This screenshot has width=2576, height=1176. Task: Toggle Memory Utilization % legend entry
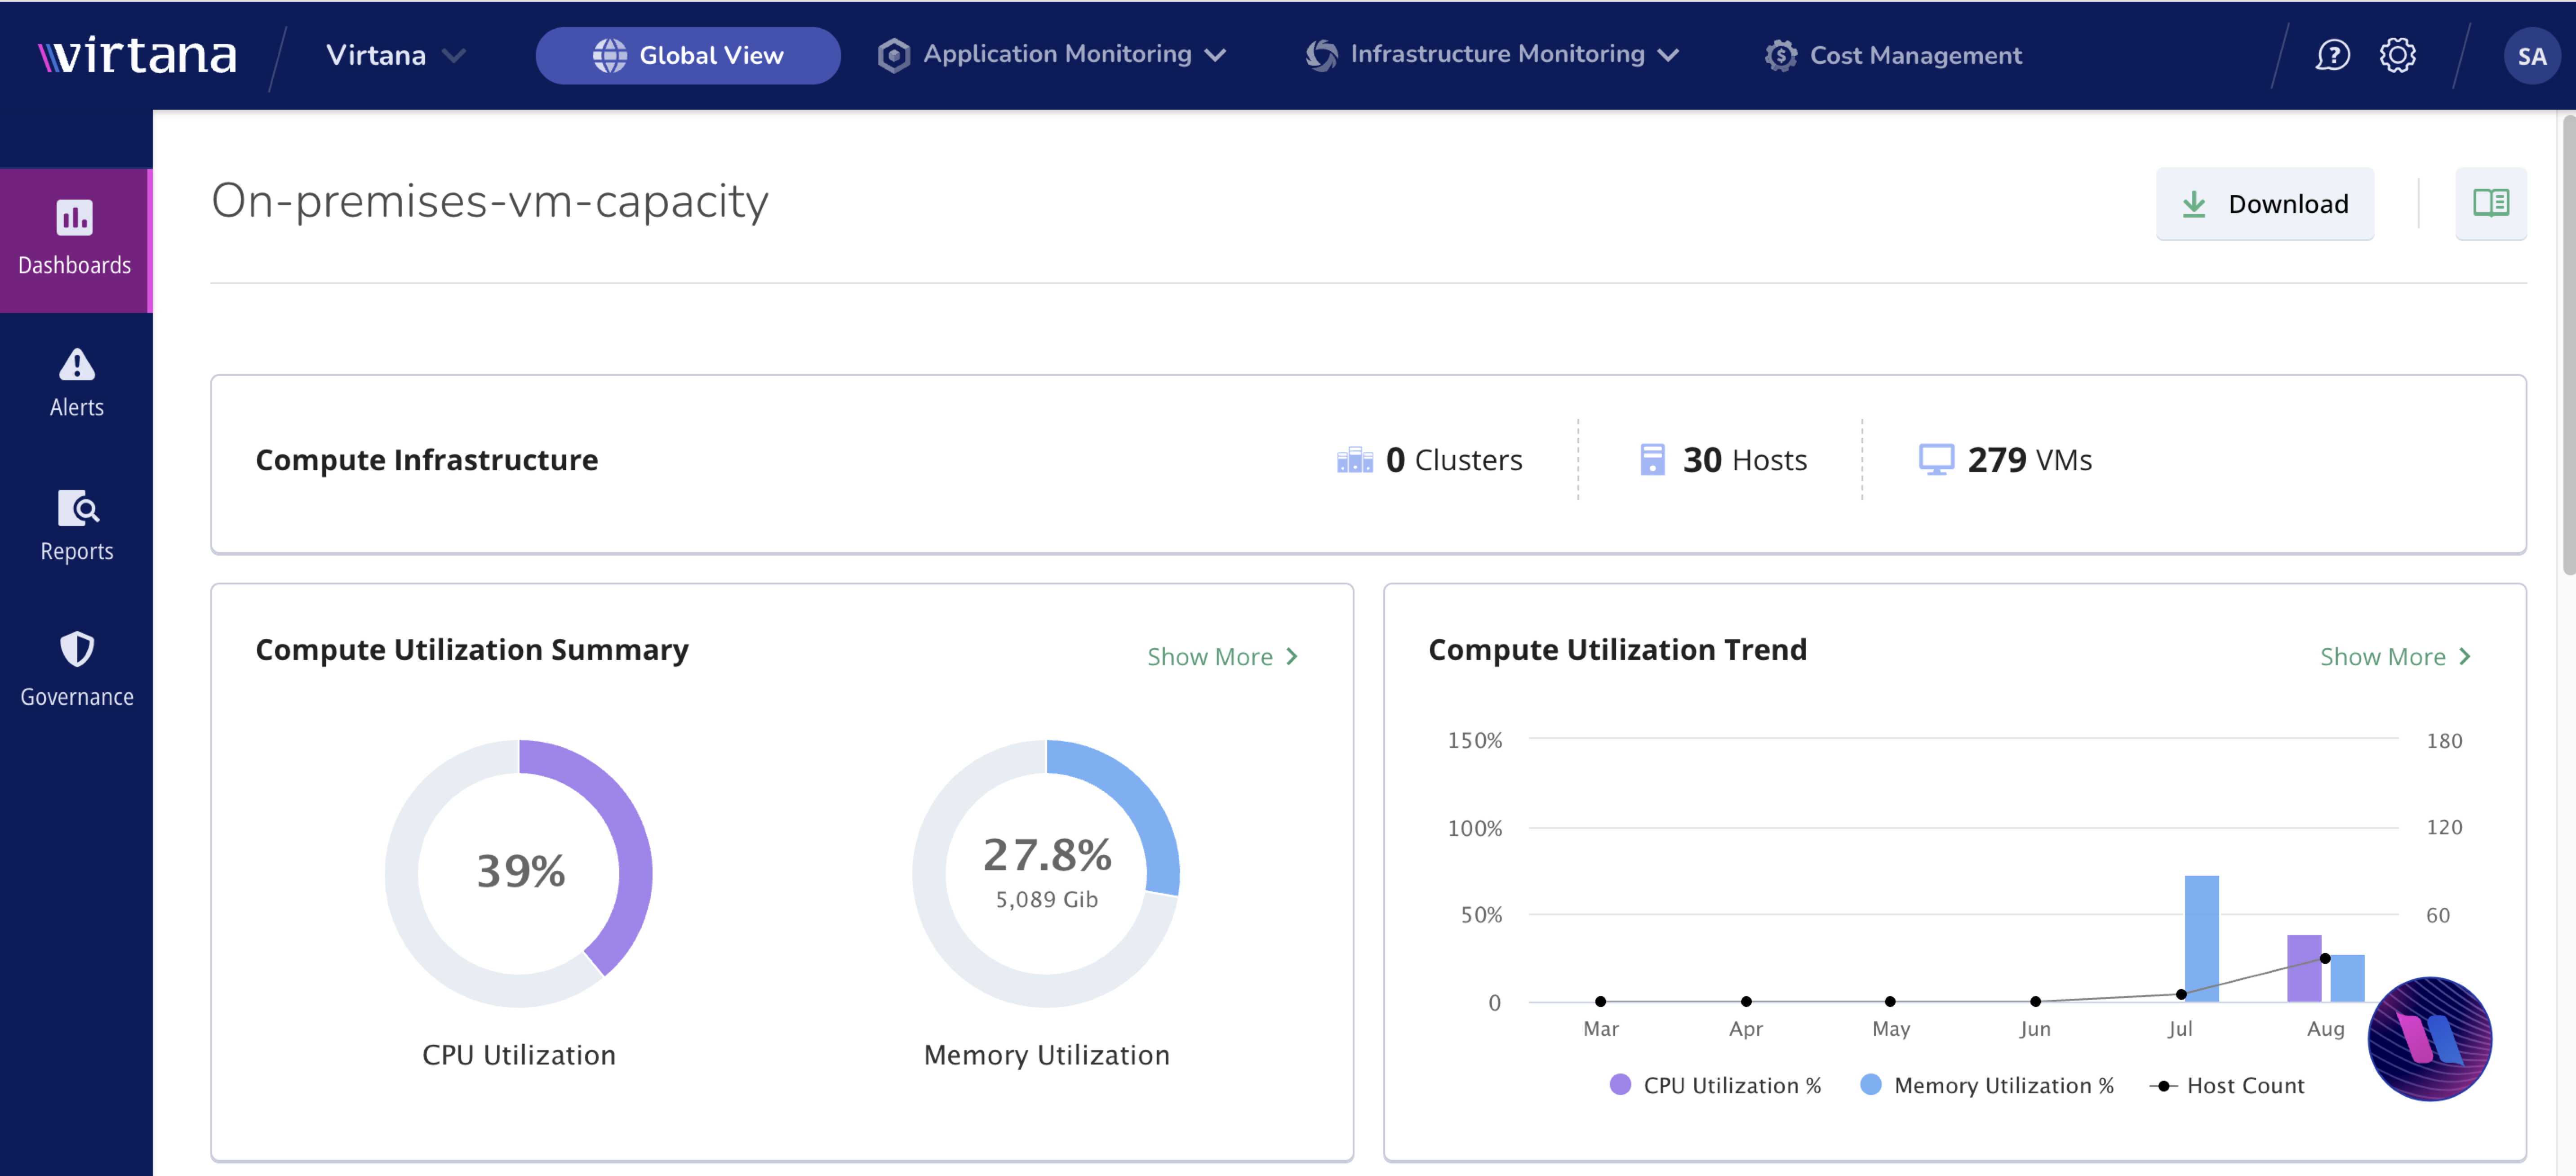pyautogui.click(x=1987, y=1085)
